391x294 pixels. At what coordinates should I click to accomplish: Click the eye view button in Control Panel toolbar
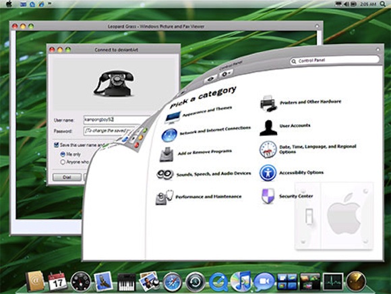[211, 79]
